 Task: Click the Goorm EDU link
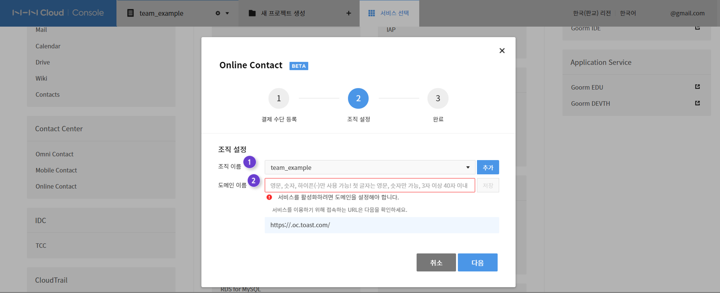point(587,87)
